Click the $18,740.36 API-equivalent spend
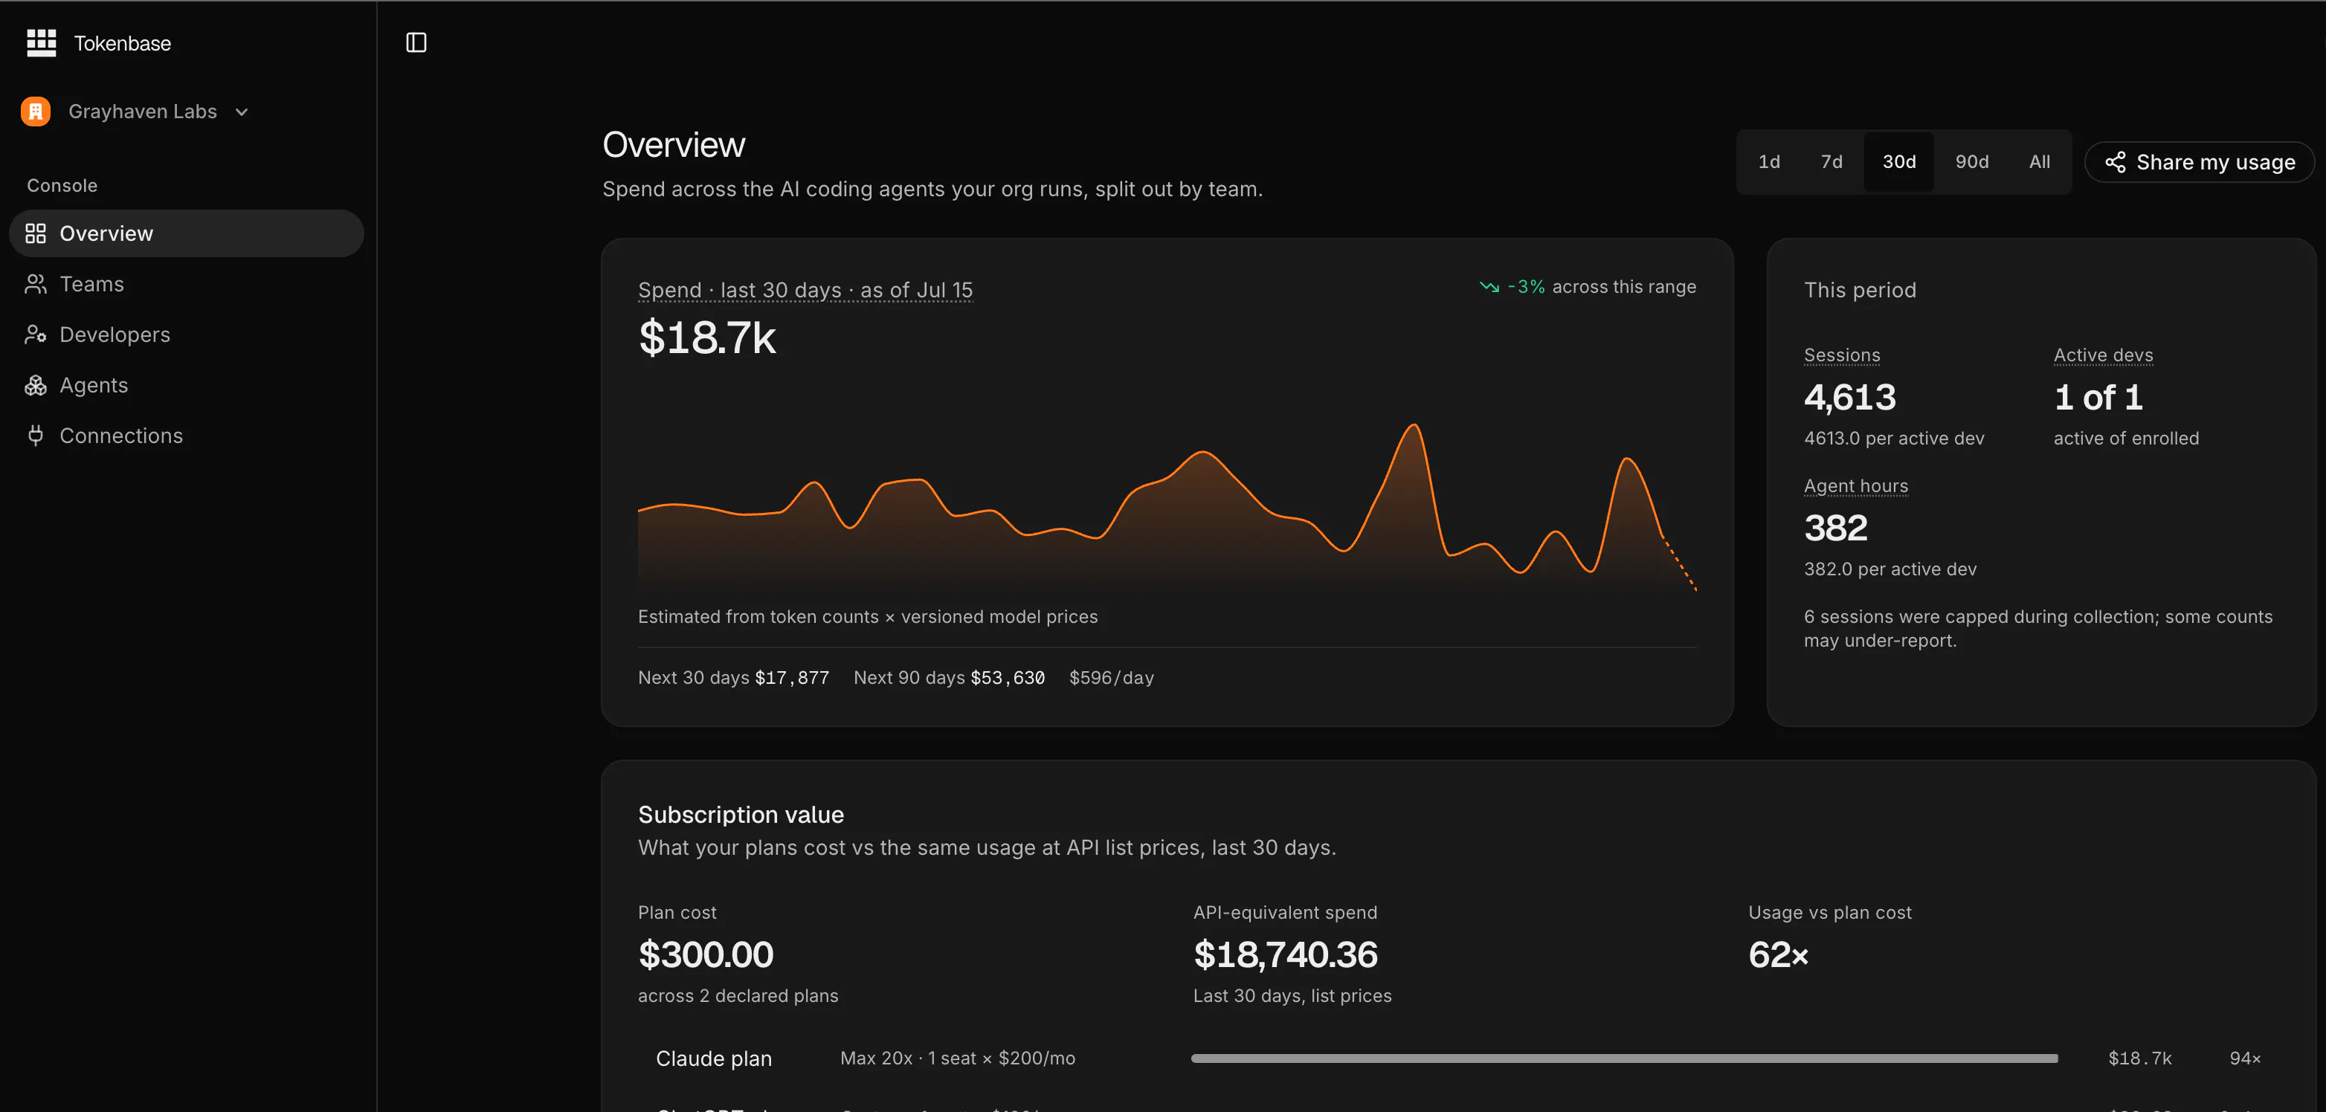Viewport: 2326px width, 1112px height. tap(1286, 955)
